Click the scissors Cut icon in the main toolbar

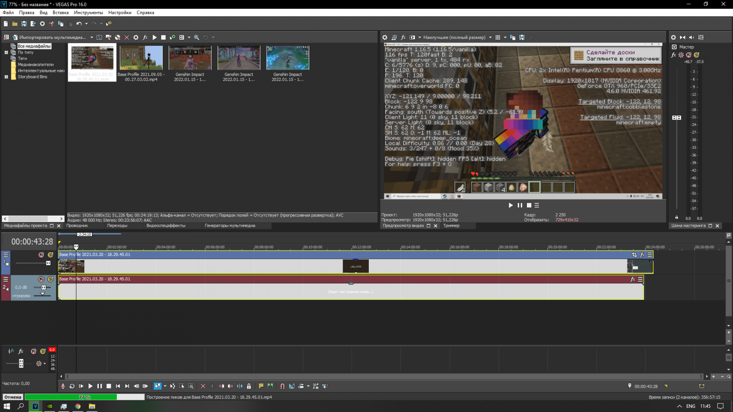51,24
